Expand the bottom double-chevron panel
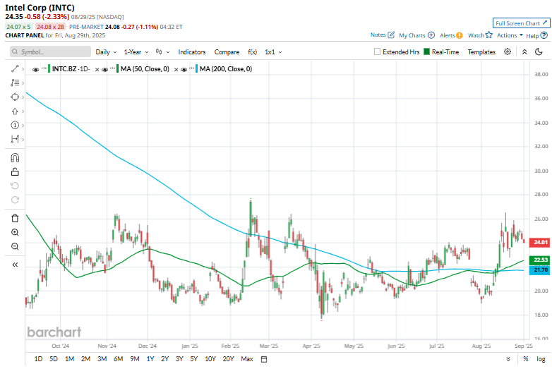 point(508,359)
